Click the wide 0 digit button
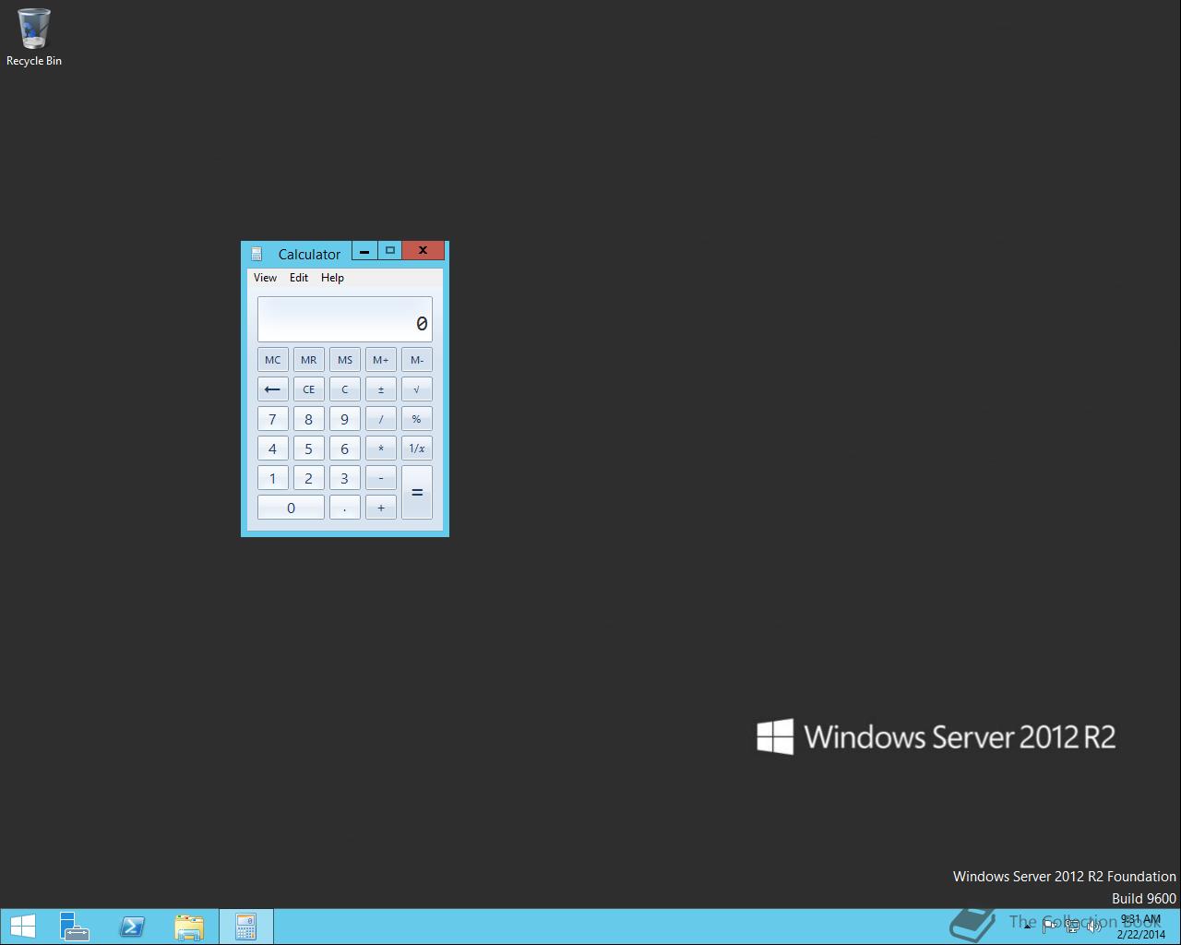Screen dimensions: 1181x945 pyautogui.click(x=291, y=508)
